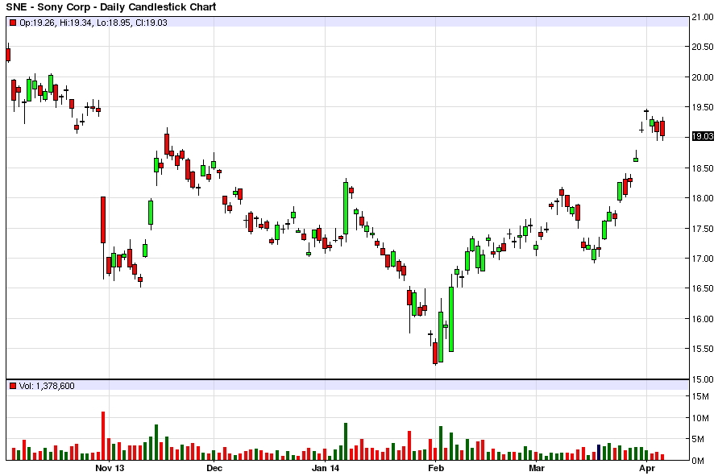The image size is (718, 476).
Task: Click the '5M' volume axis label
Action: pyautogui.click(x=699, y=440)
